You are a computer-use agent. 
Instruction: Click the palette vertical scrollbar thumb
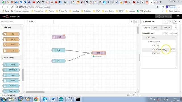coord(23,75)
